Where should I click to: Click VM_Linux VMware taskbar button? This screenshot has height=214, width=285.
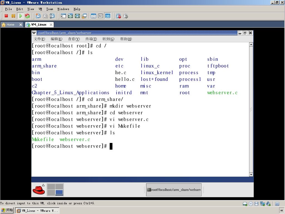[37, 211]
